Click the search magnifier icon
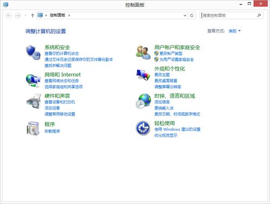Screen dimensions: 270x204 click(x=259, y=15)
